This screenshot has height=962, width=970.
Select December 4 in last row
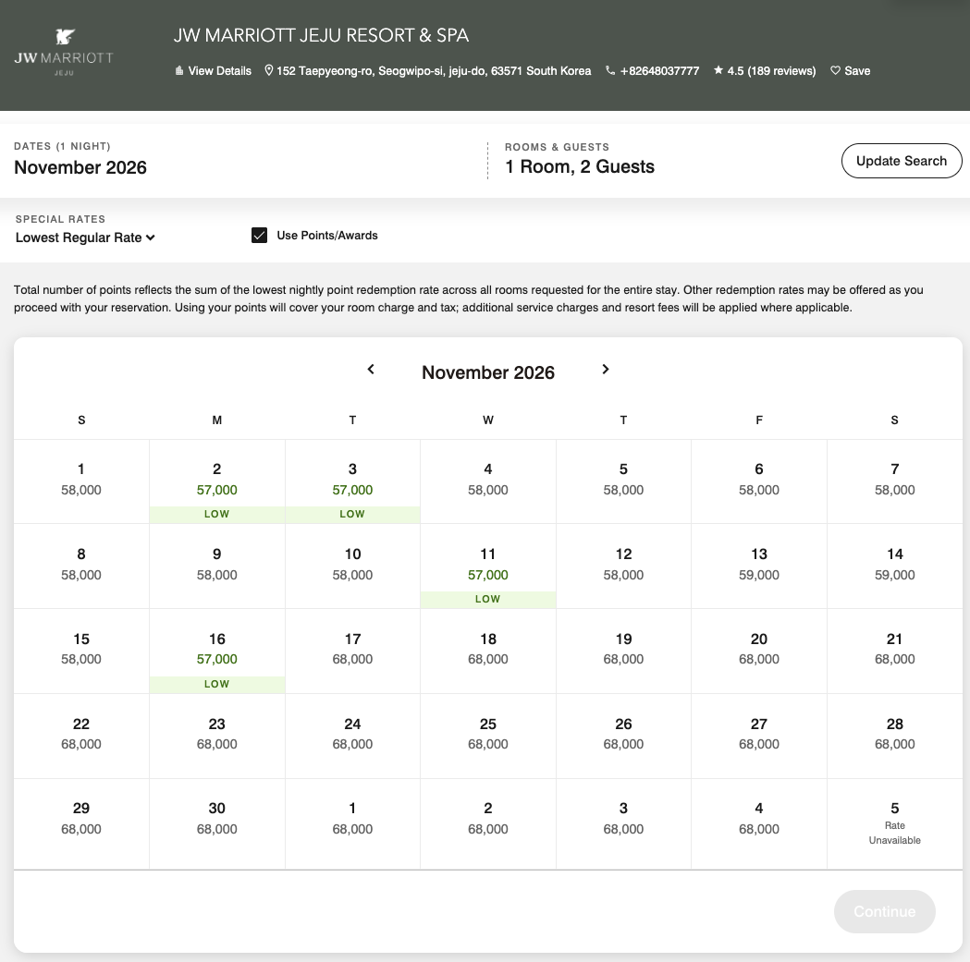tap(759, 823)
